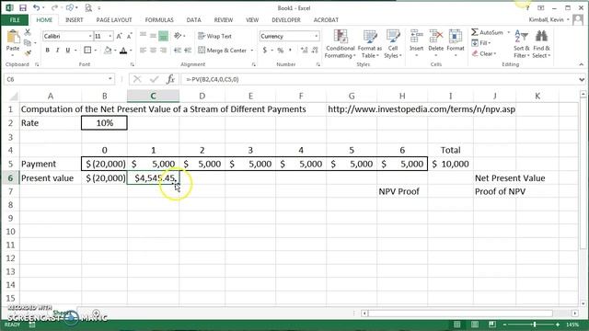
Task: Open the AutoSum dropdown arrow
Action: (x=509, y=33)
